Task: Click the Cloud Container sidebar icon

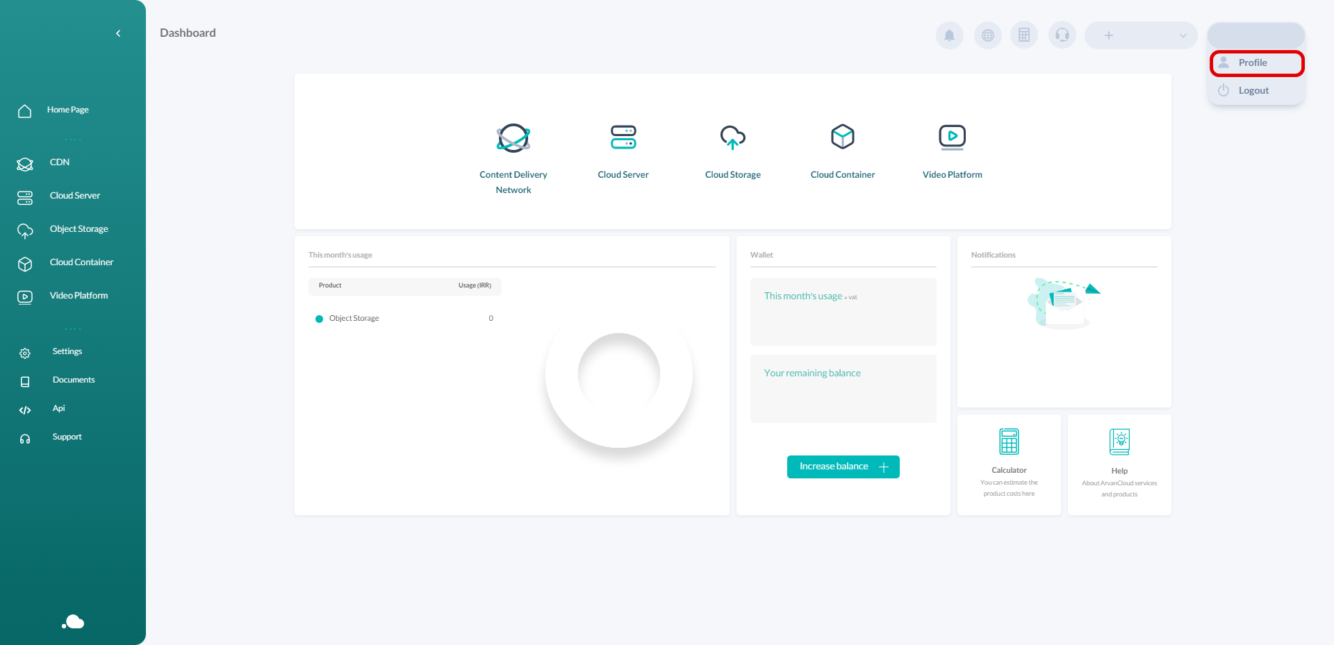Action: pos(25,265)
